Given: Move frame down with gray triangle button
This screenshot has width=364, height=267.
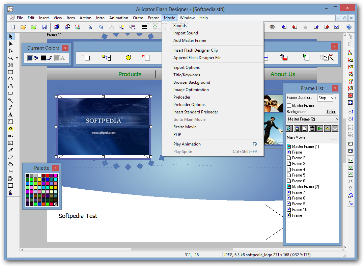Looking at the screenshot, I should [335, 129].
